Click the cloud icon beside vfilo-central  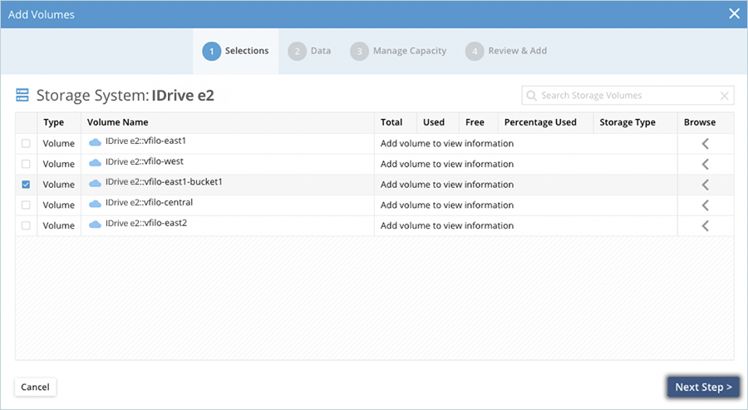tap(95, 204)
